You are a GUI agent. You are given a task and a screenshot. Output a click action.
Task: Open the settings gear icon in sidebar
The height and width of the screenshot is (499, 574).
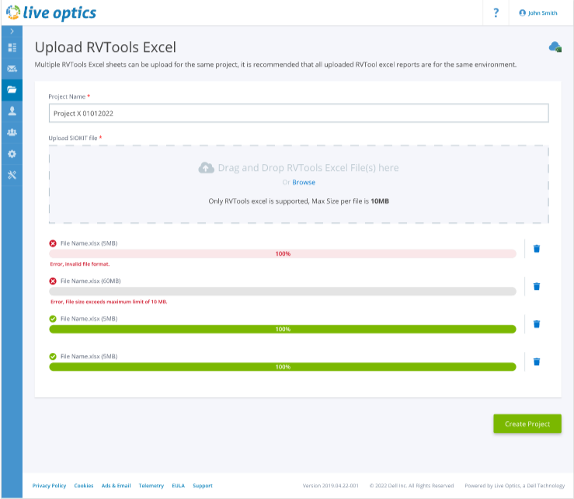tap(12, 153)
